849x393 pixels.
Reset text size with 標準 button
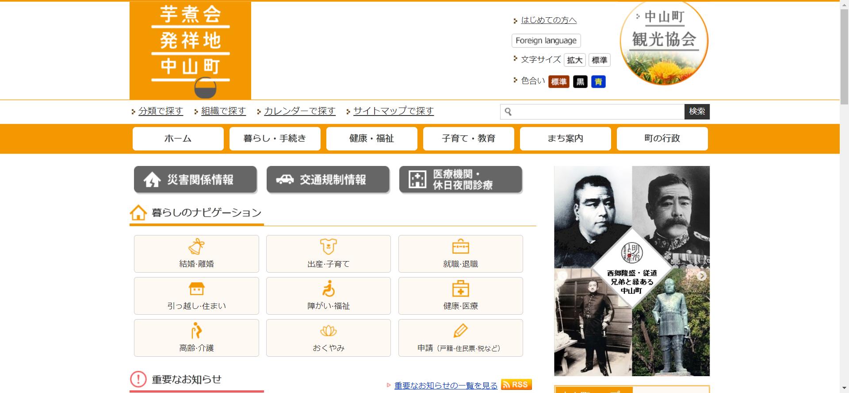point(599,60)
